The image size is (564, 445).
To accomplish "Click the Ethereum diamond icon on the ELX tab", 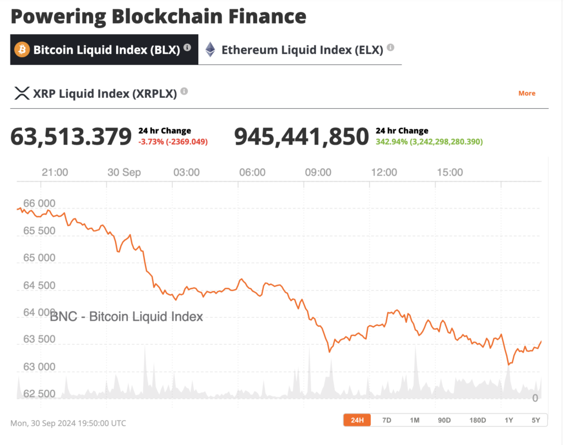I will pos(209,50).
